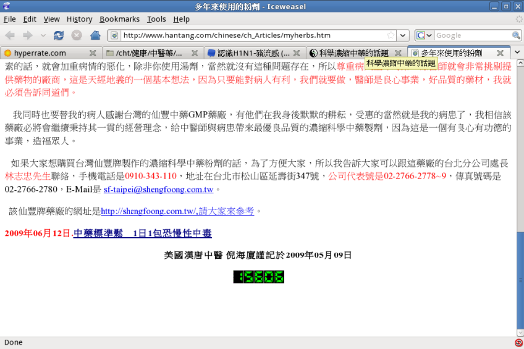524x349 pixels.
Task: Open the back/forward history dropdown arrow
Action: (x=43, y=35)
